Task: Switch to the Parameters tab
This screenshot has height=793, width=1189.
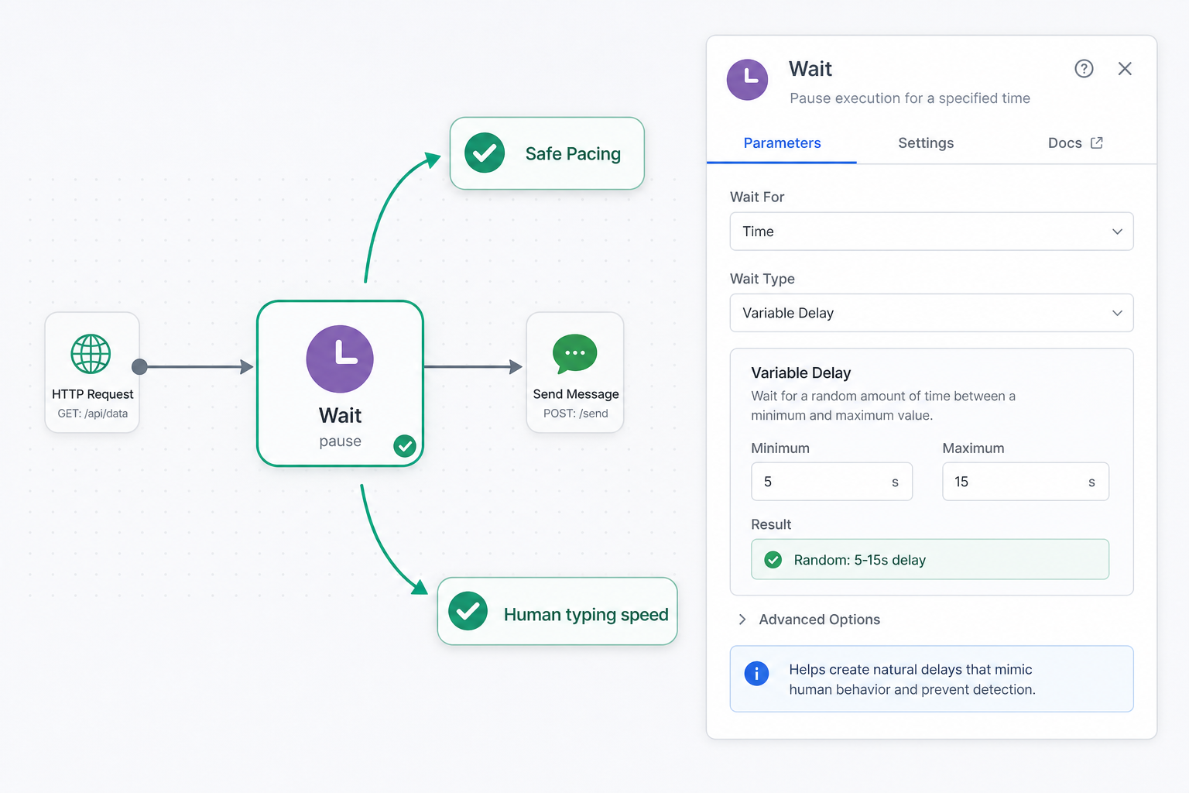Action: 782,143
